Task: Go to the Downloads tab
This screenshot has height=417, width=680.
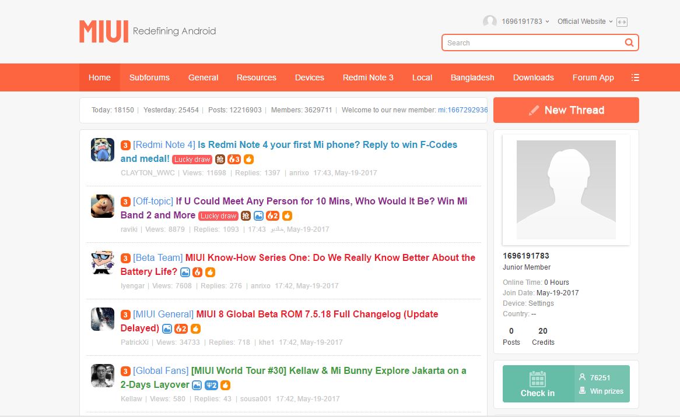Action: (x=533, y=77)
